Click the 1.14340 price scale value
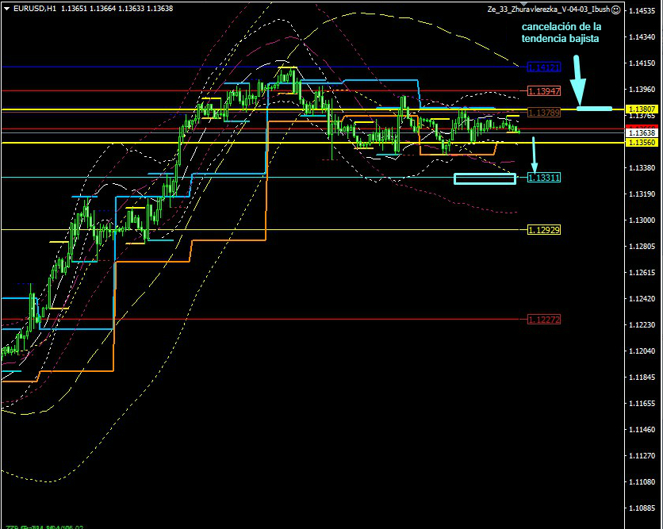The height and width of the screenshot is (529, 663). [x=642, y=37]
